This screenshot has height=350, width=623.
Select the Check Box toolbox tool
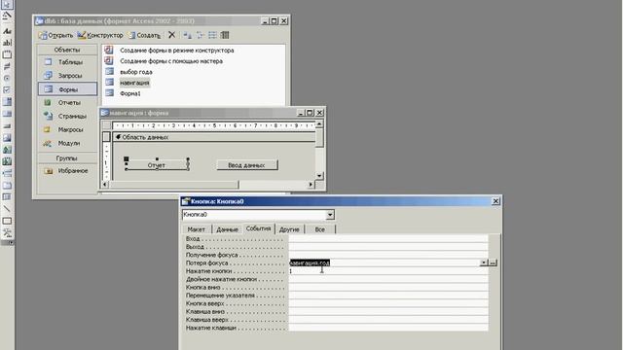7,90
